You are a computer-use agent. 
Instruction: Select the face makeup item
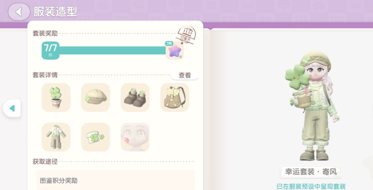pos(135,137)
